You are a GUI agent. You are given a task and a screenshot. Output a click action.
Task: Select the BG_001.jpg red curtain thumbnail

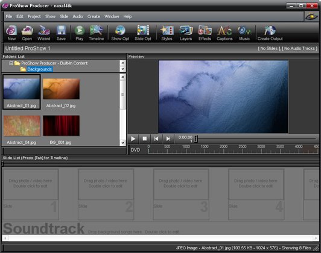coord(61,125)
